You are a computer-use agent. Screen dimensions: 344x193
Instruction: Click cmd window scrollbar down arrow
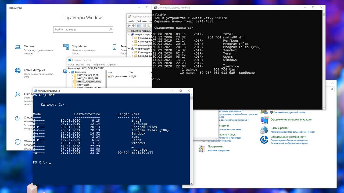pos(324,107)
